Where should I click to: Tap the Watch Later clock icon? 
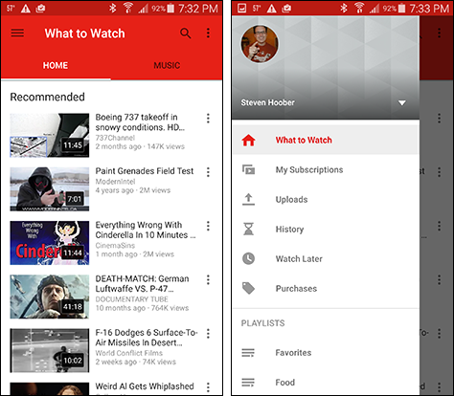click(248, 258)
